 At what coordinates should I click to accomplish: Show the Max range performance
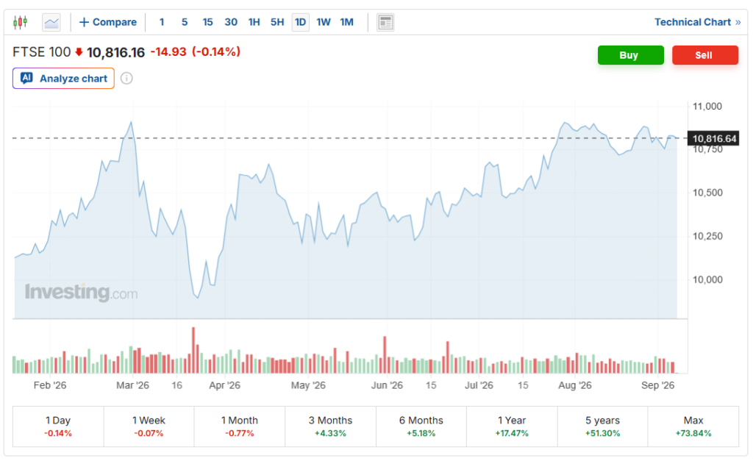693,426
